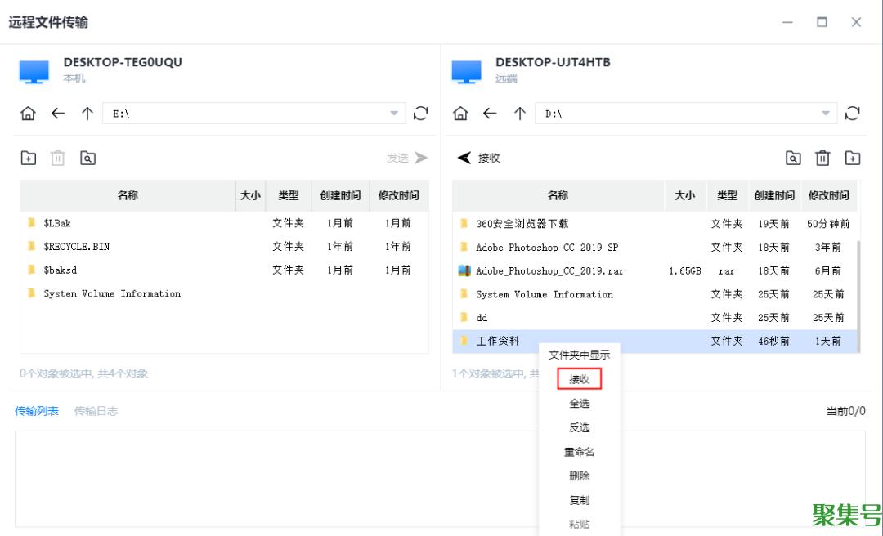Refresh the remote D:\ directory listing
The height and width of the screenshot is (536, 883).
(x=852, y=114)
